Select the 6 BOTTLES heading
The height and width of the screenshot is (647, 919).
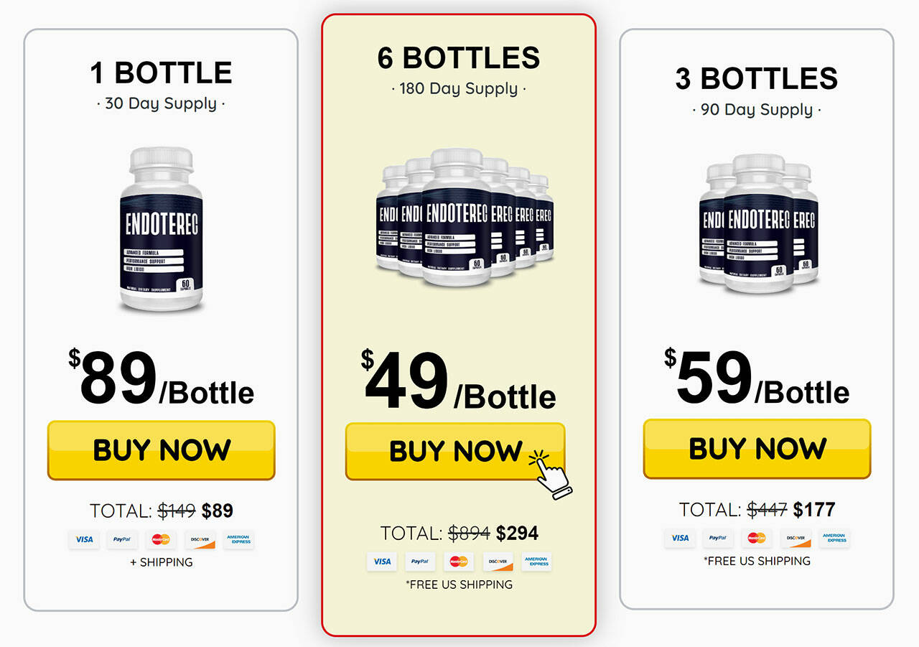(x=459, y=58)
